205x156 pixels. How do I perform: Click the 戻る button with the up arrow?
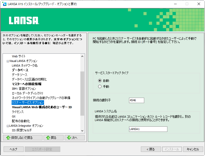pos(54,137)
